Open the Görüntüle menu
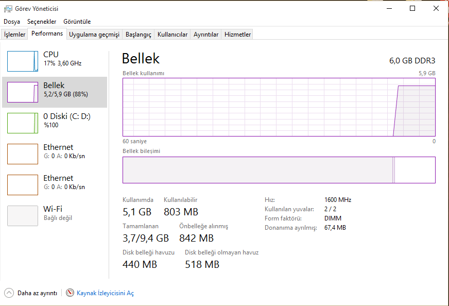449x306 pixels. (77, 22)
